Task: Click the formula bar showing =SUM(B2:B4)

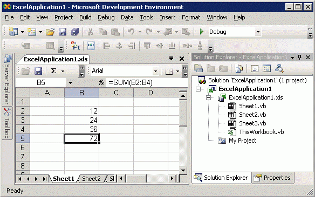Action: pos(147,82)
